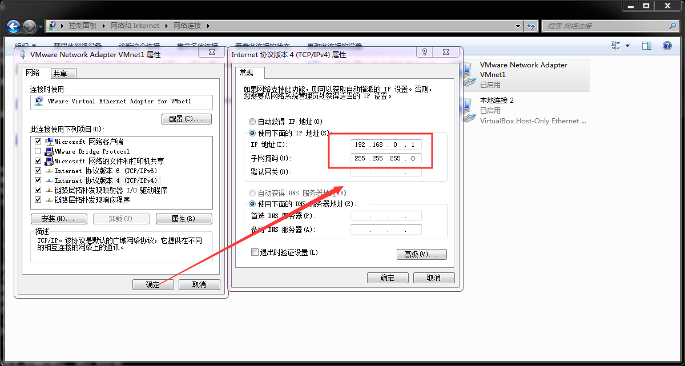Click the 安装(N)... button
This screenshot has width=685, height=366.
pos(59,219)
